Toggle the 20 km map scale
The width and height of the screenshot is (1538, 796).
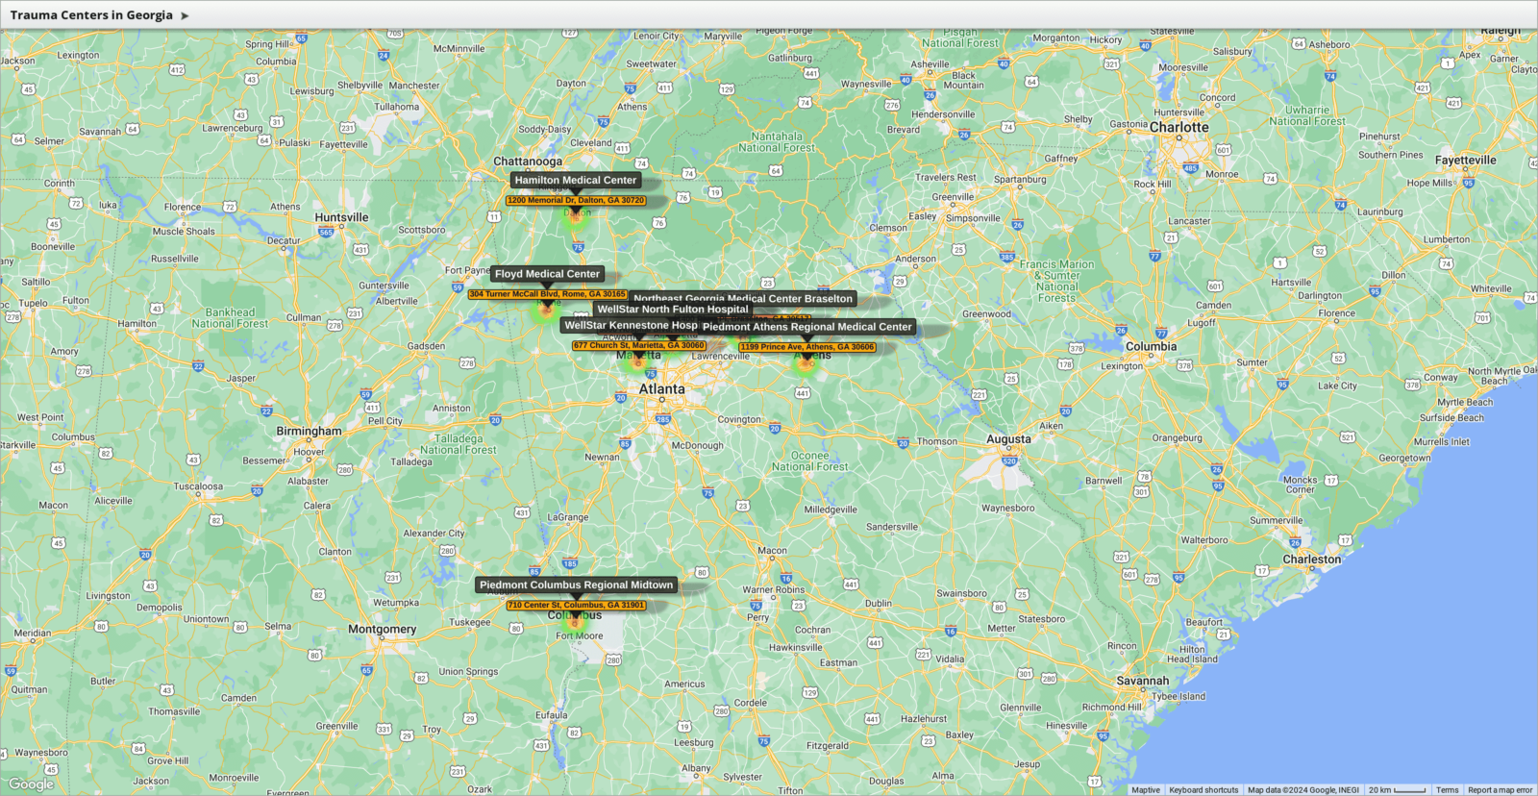(x=1397, y=790)
